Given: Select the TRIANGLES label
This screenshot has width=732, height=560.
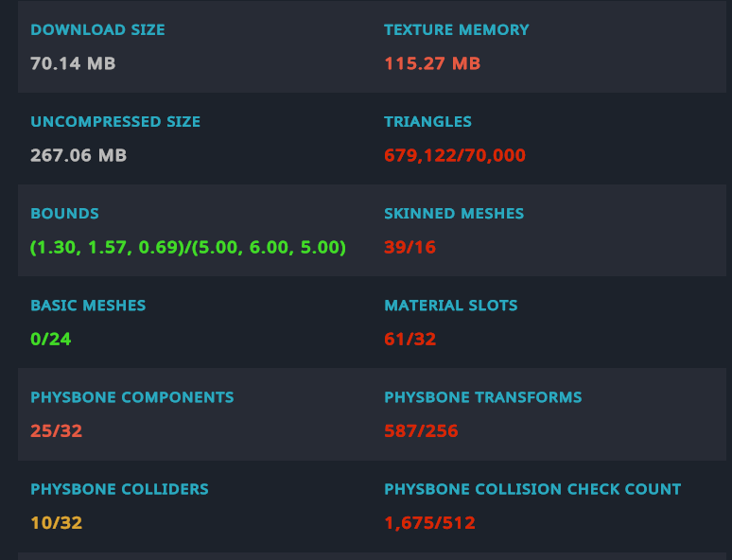Looking at the screenshot, I should tap(427, 122).
